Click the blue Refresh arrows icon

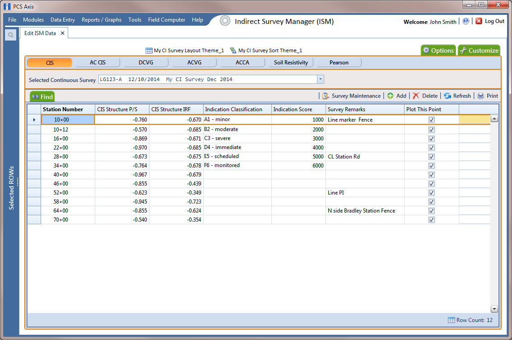[447, 96]
